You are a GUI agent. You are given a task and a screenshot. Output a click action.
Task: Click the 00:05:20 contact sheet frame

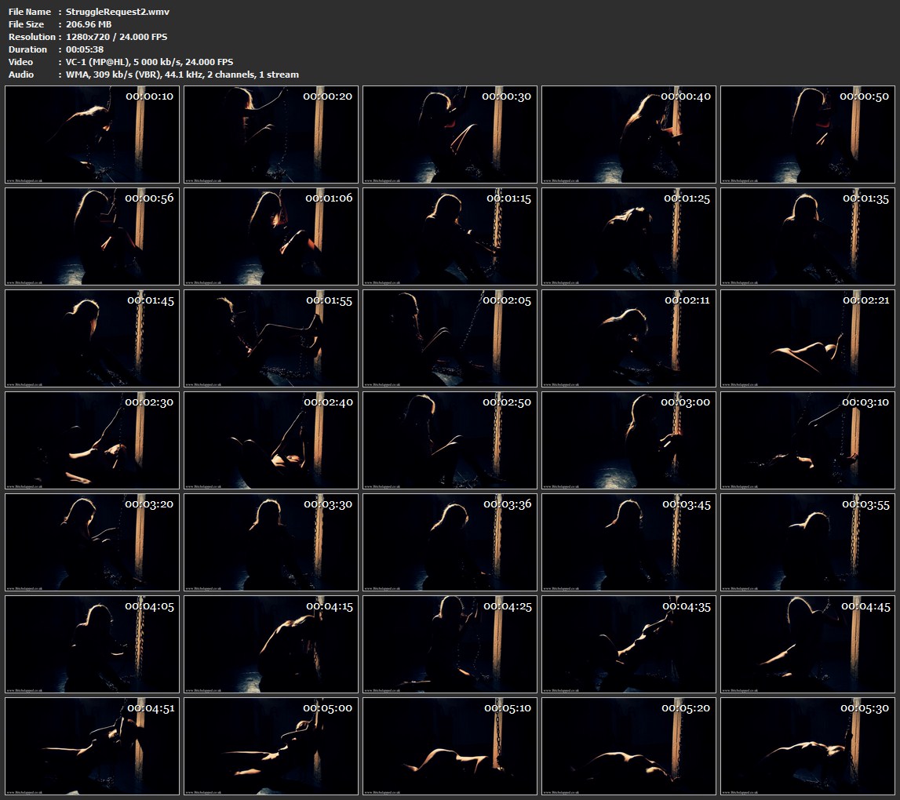(629, 746)
